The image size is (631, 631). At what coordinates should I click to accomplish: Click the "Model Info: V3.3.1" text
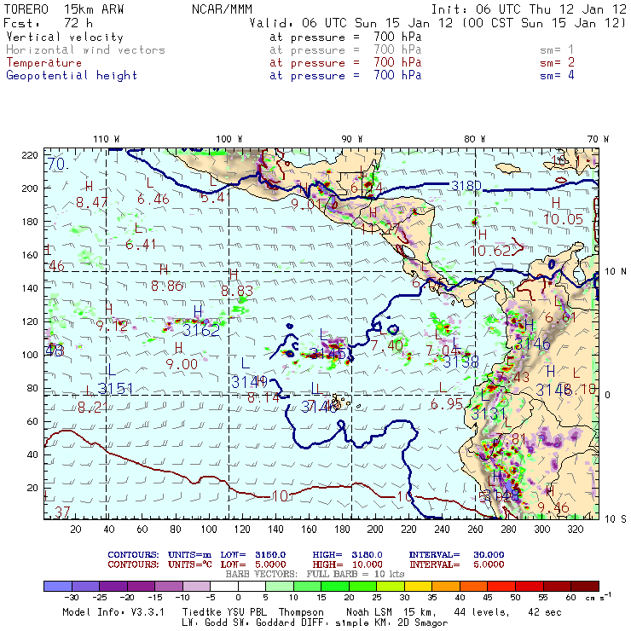113,612
